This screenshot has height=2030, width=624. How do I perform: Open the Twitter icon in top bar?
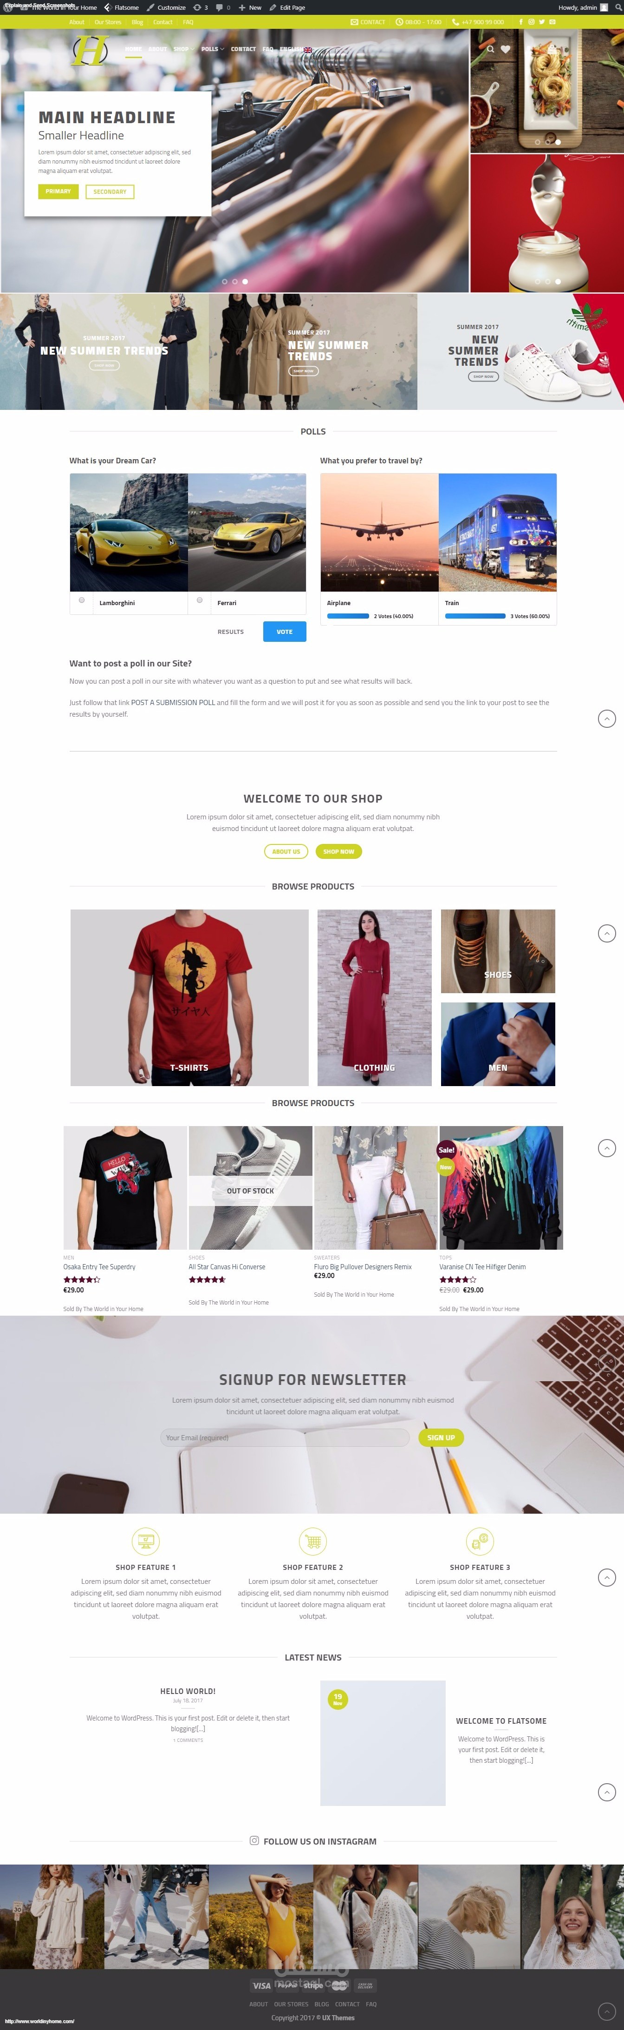click(541, 22)
